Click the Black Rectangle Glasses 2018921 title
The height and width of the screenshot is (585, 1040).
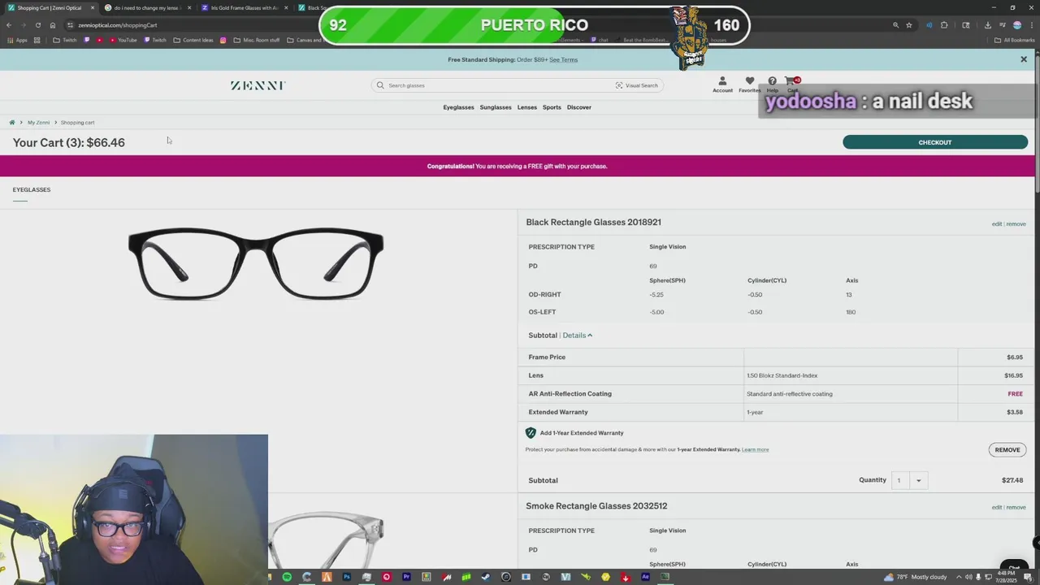click(x=593, y=222)
